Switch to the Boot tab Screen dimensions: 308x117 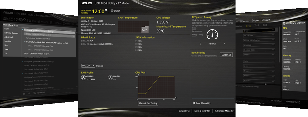click(x=248, y=26)
